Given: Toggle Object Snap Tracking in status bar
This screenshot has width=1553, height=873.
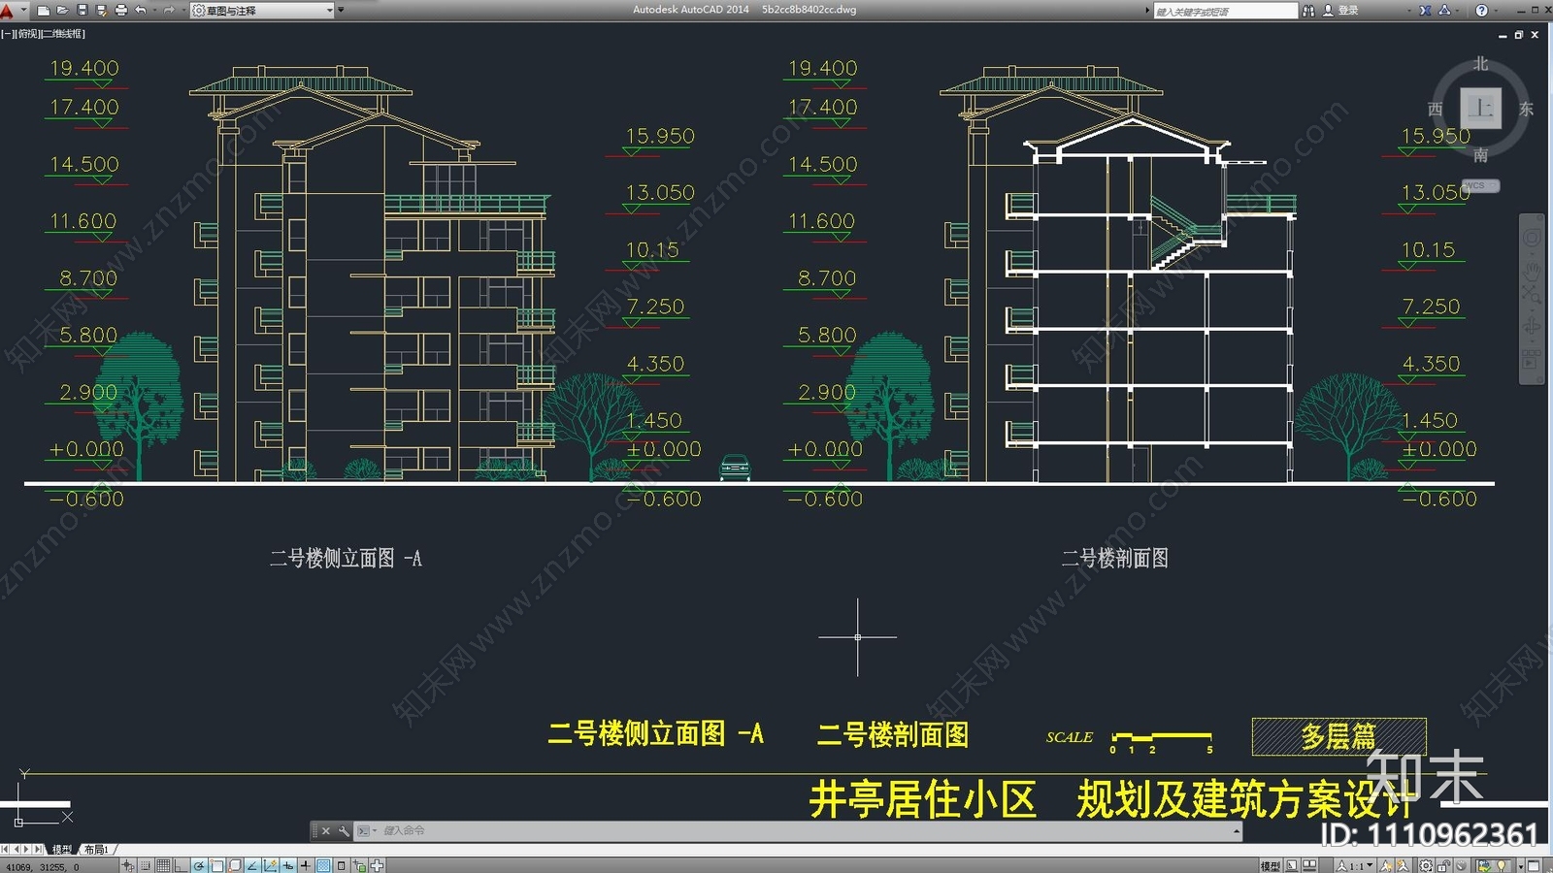Looking at the screenshot, I should [252, 865].
